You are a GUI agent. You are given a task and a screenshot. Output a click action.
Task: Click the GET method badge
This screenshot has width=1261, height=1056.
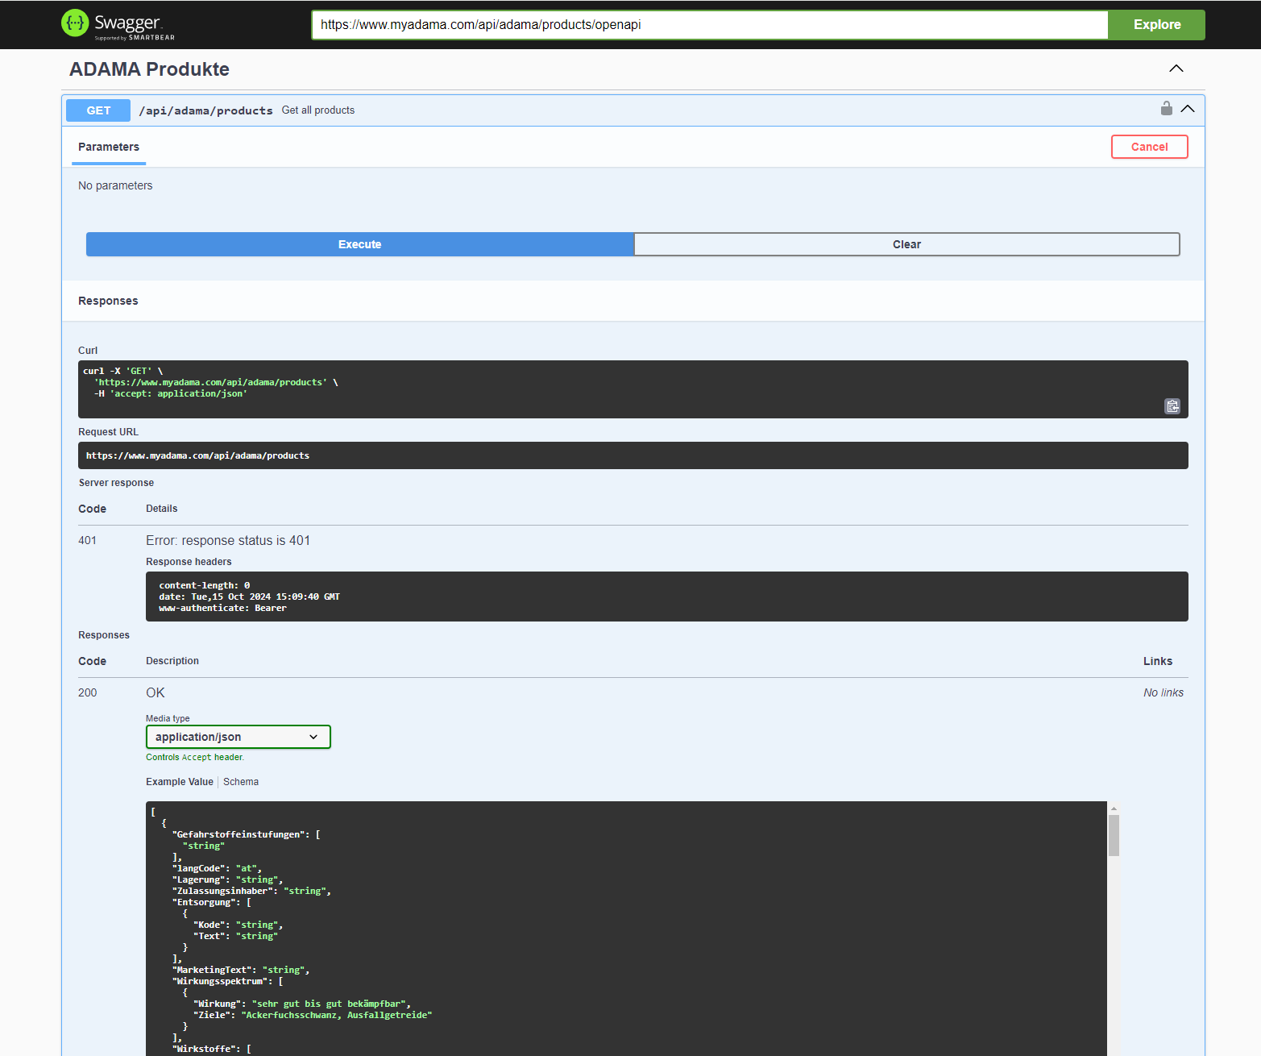[98, 110]
